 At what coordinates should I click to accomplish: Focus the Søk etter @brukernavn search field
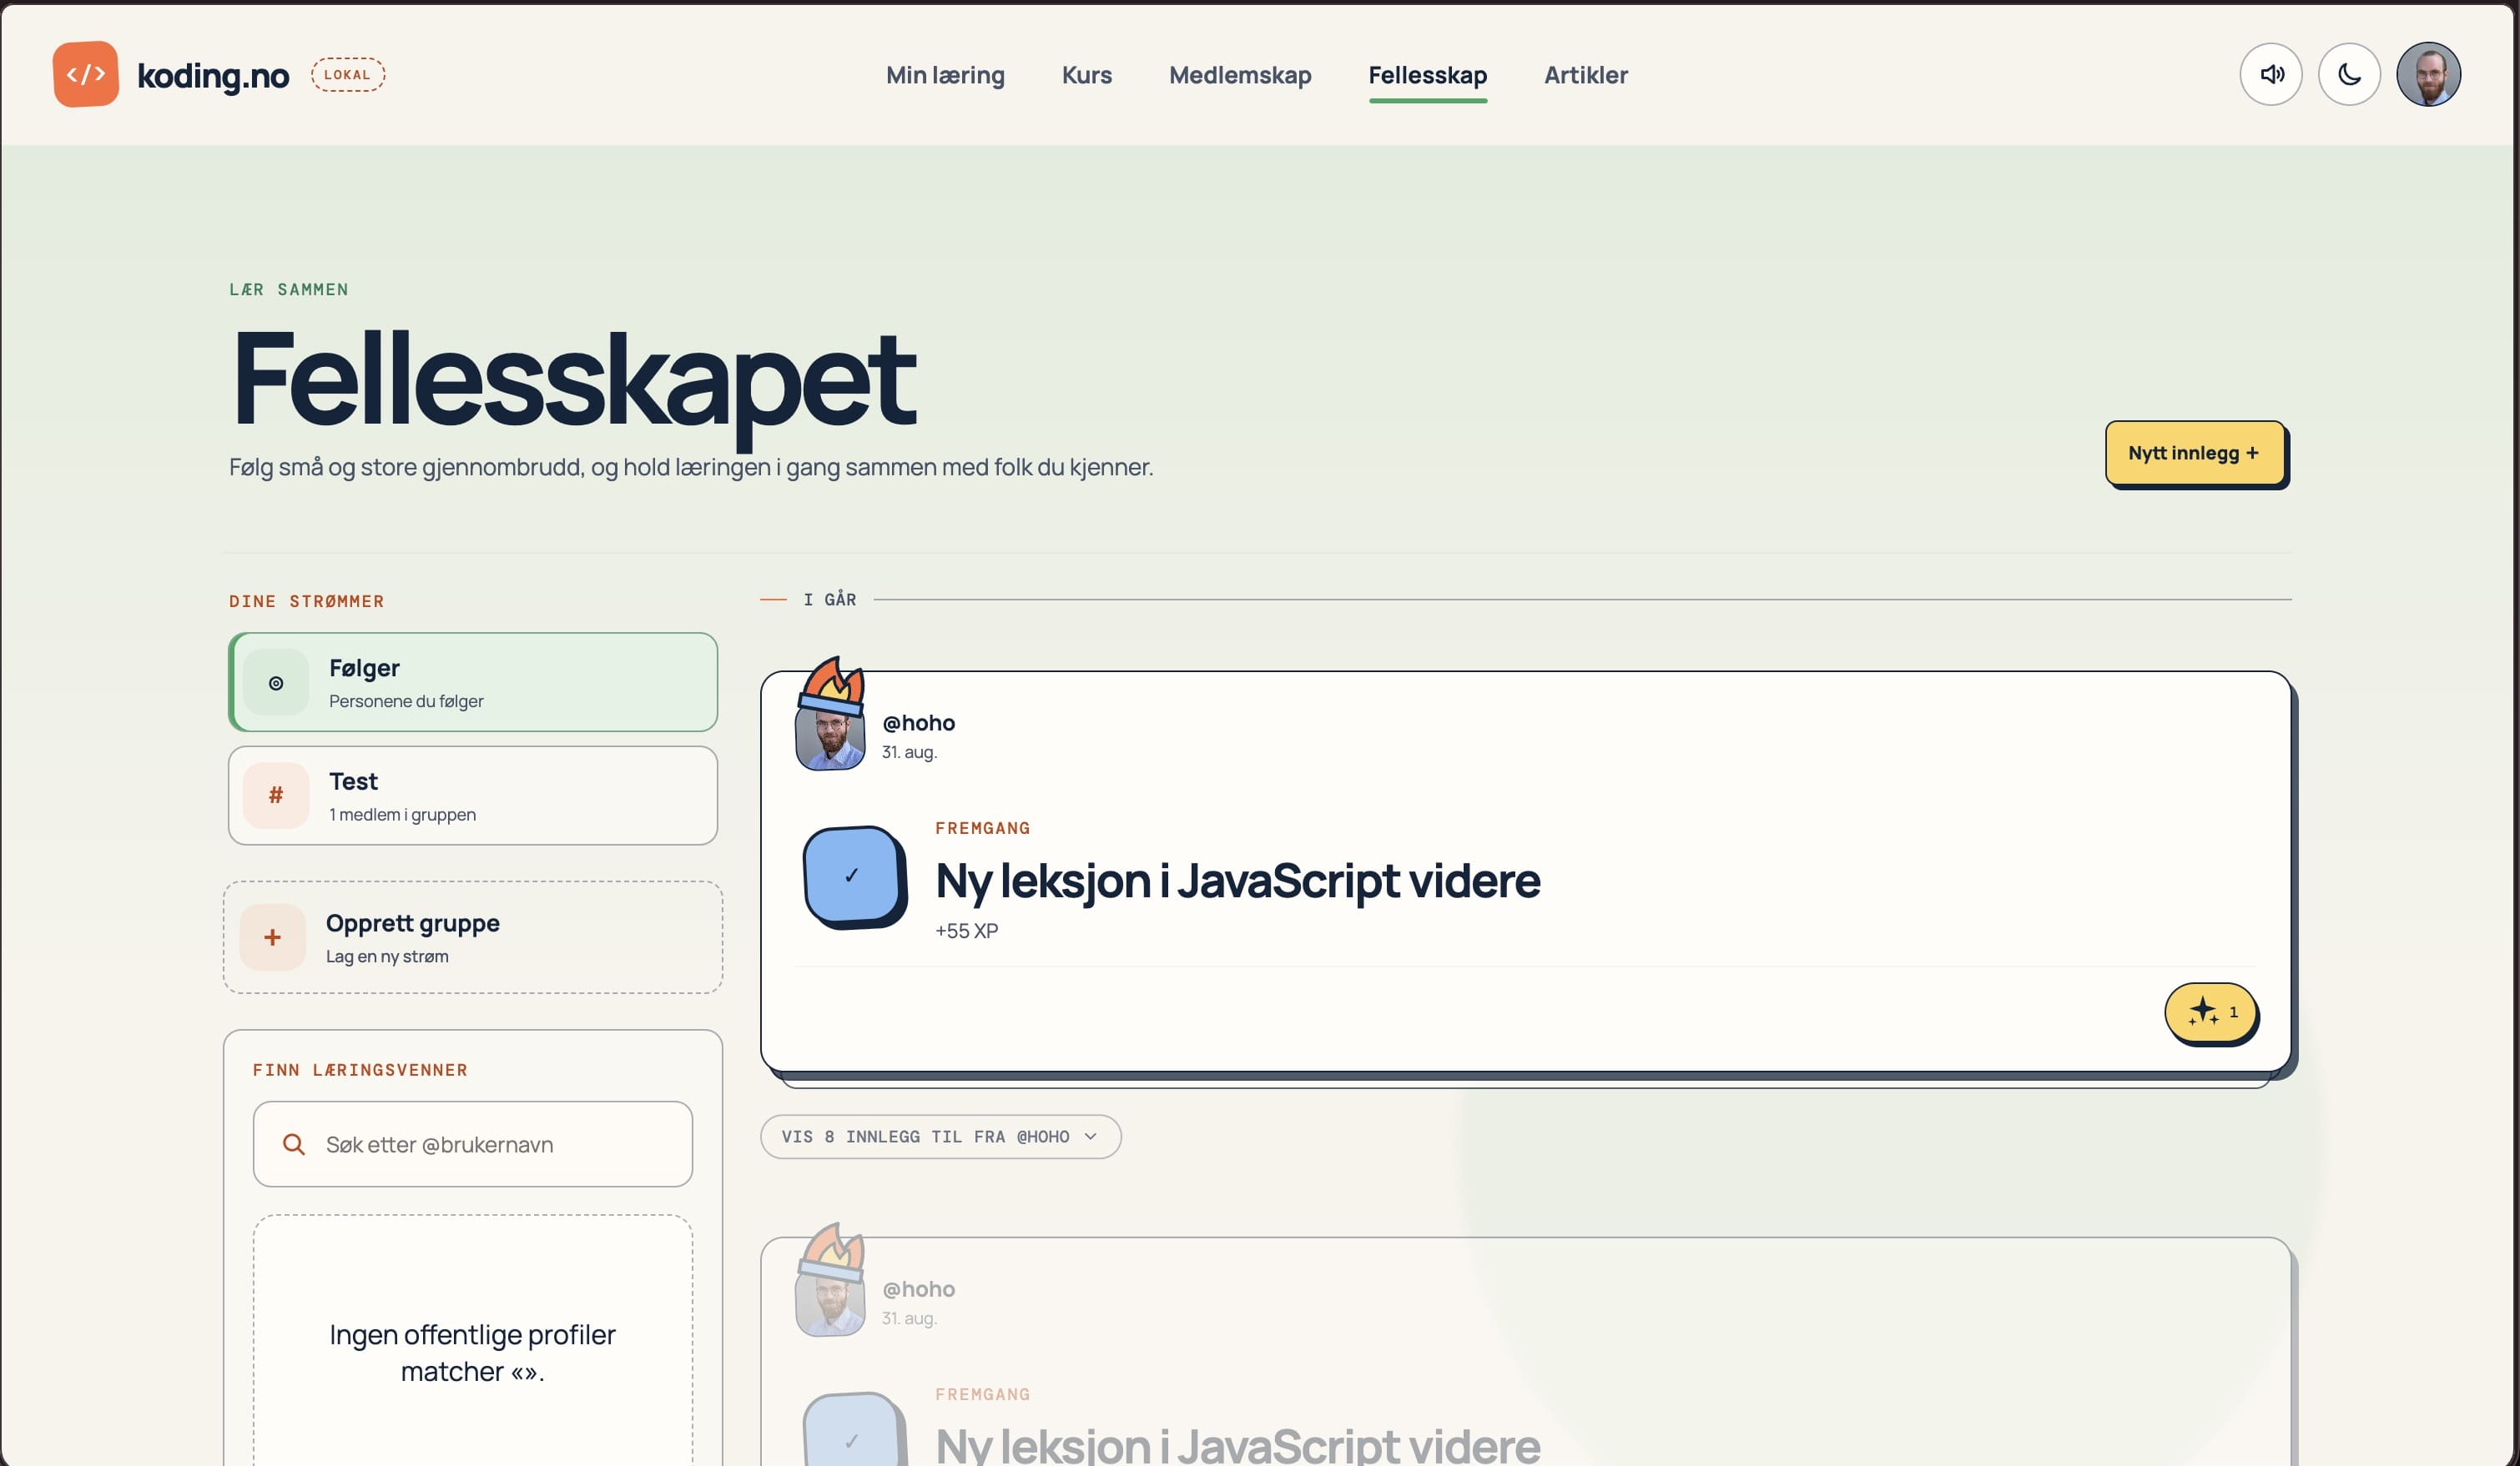coord(473,1144)
